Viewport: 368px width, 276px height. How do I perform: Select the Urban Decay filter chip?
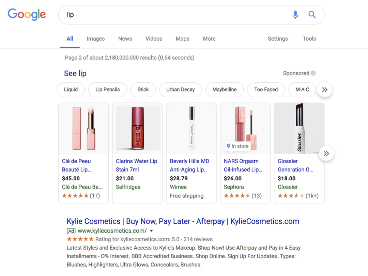coord(180,89)
